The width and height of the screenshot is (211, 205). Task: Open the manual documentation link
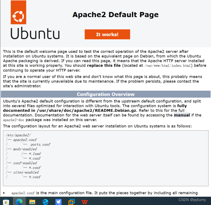point(182,115)
